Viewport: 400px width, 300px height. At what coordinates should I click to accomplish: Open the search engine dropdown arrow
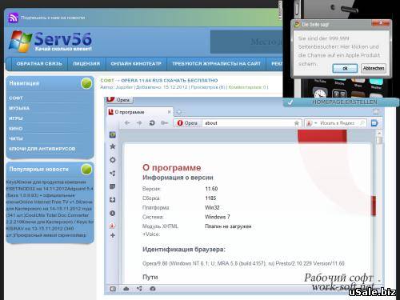point(316,123)
